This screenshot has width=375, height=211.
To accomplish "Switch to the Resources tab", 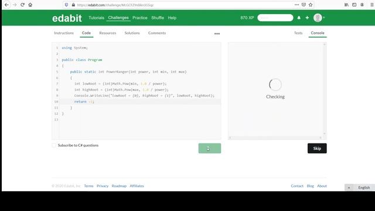I will point(108,33).
